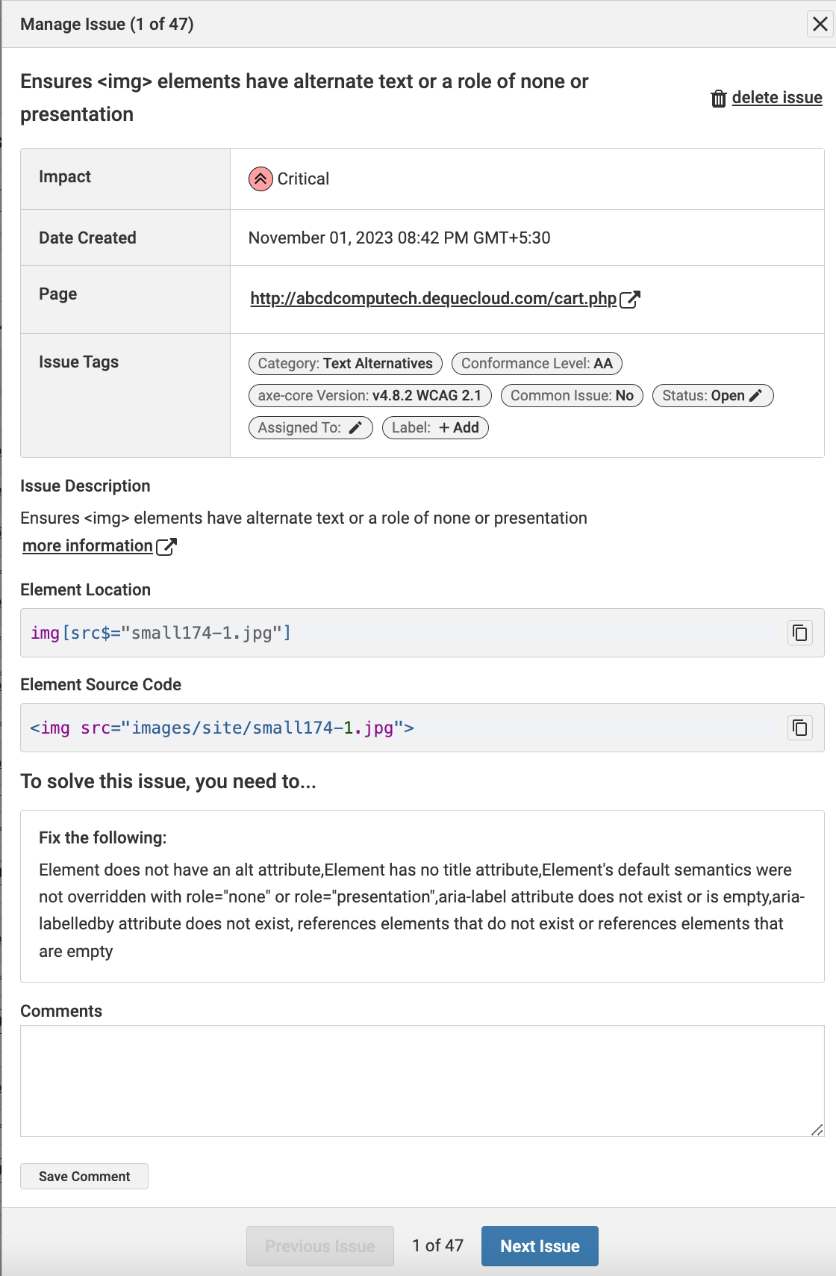
Task: Click the Conformance Level: AA tag
Action: tap(536, 364)
